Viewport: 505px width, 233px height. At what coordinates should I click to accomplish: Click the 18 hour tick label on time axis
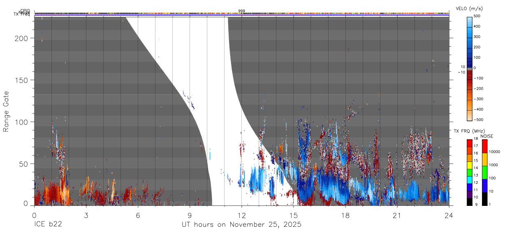pyautogui.click(x=345, y=215)
